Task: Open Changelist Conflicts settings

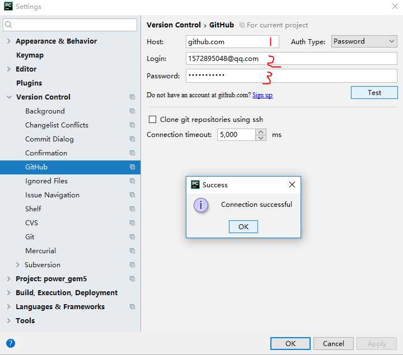Action: 57,125
